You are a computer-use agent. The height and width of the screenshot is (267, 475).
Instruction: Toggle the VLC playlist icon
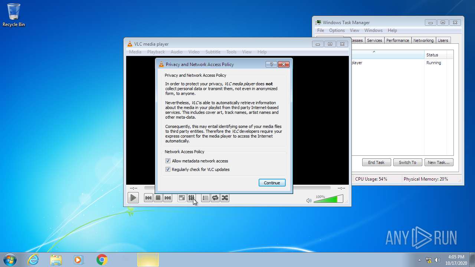[x=206, y=198]
